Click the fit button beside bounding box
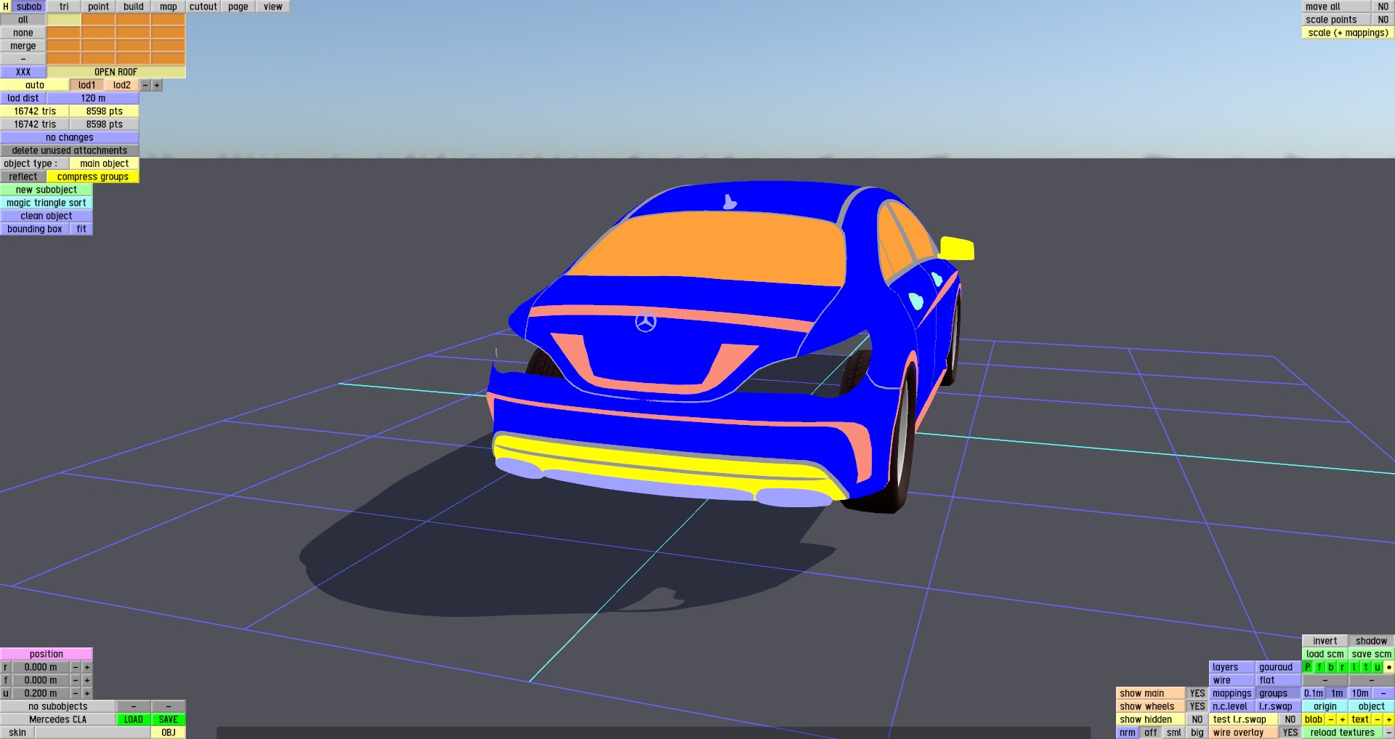This screenshot has width=1395, height=739. click(x=81, y=229)
